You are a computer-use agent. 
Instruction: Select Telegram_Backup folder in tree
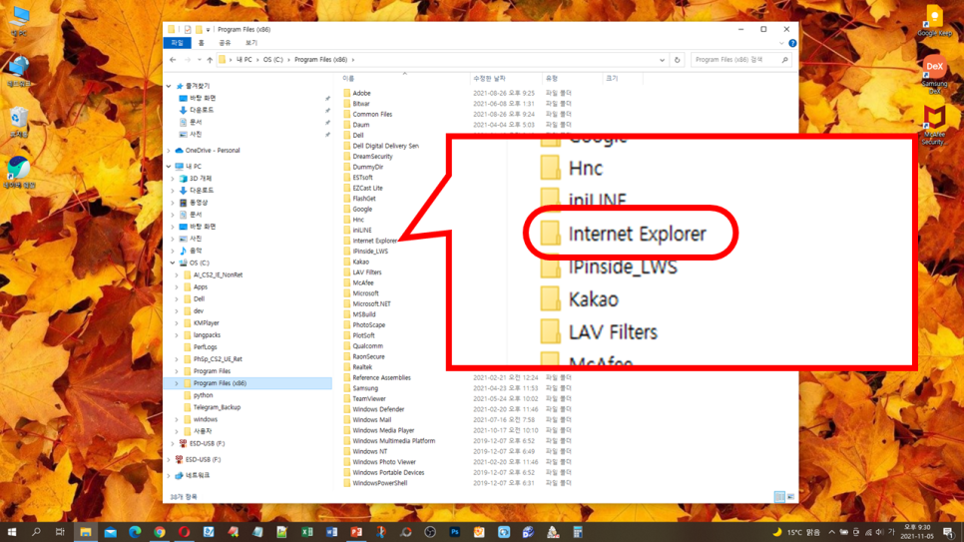point(217,407)
